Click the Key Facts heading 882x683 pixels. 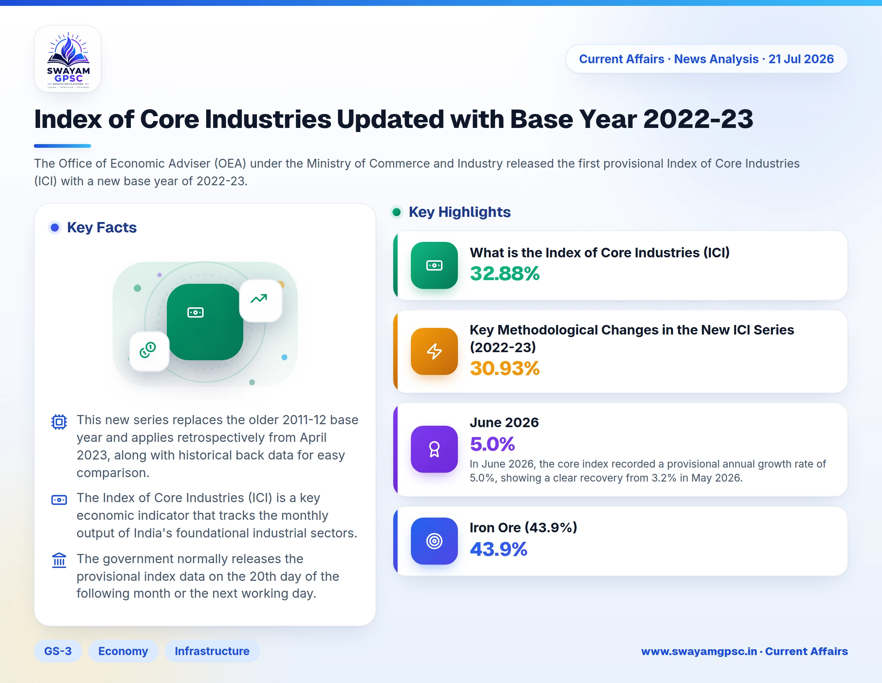(x=102, y=228)
